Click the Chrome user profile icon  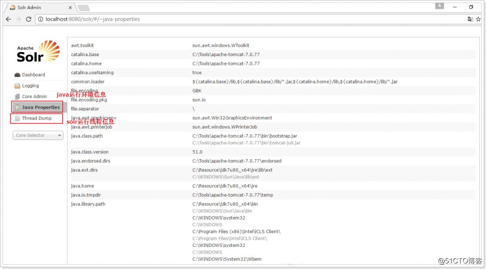(x=440, y=6)
